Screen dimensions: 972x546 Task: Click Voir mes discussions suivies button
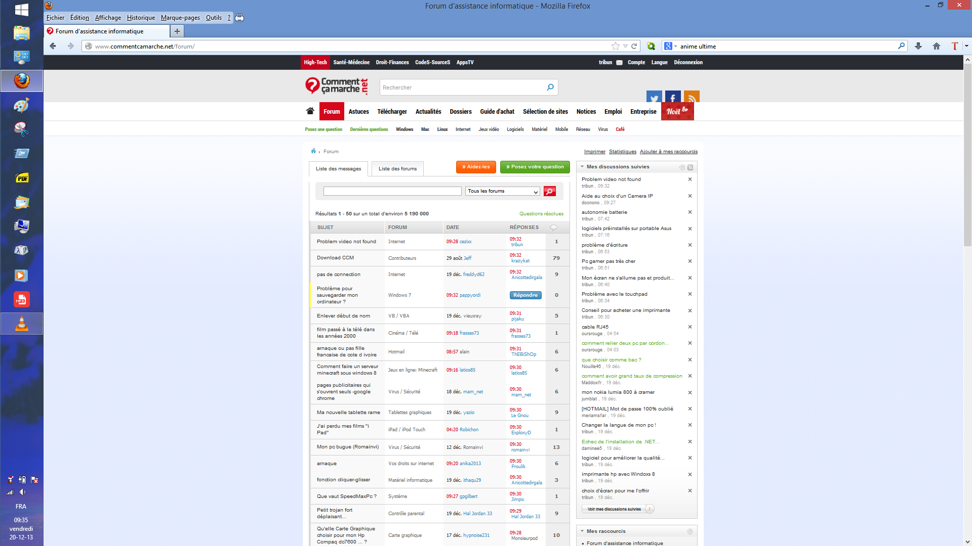pyautogui.click(x=618, y=509)
